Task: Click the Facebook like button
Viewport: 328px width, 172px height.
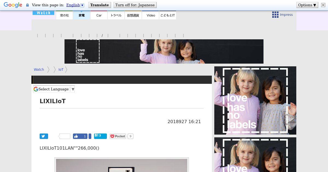Action: 80,136
